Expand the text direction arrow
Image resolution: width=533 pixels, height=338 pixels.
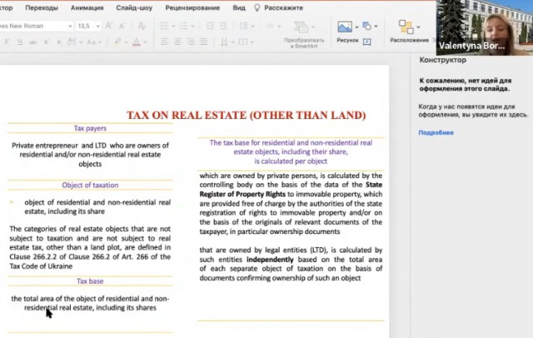pyautogui.click(x=233, y=42)
